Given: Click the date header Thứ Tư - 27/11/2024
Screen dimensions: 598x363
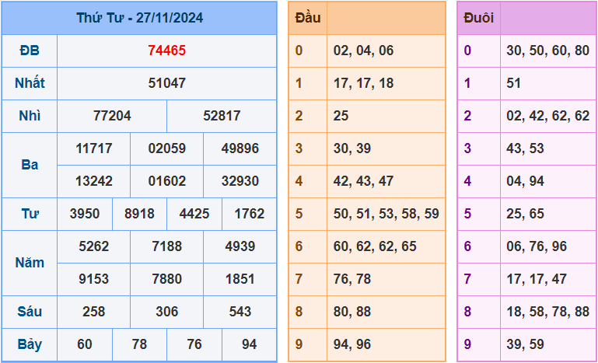Looking at the screenshot, I should (139, 18).
